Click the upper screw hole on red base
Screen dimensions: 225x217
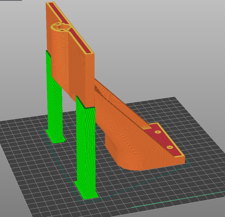tap(158, 132)
